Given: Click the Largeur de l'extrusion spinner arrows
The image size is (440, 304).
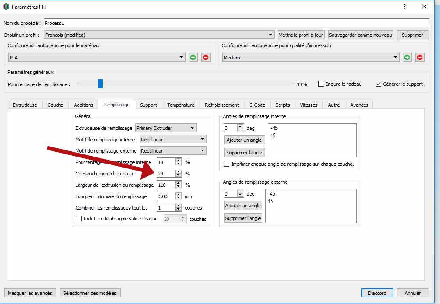Looking at the screenshot, I should point(179,185).
